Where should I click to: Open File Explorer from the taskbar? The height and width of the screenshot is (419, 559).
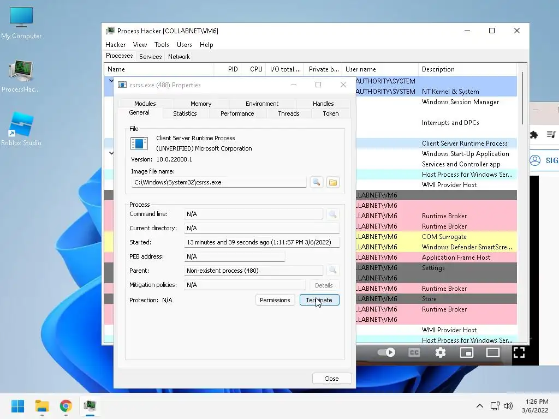pos(41,406)
